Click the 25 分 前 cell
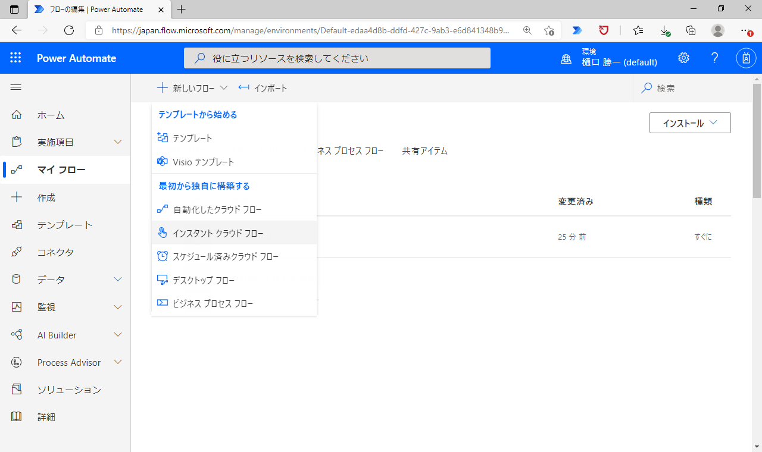 point(572,237)
